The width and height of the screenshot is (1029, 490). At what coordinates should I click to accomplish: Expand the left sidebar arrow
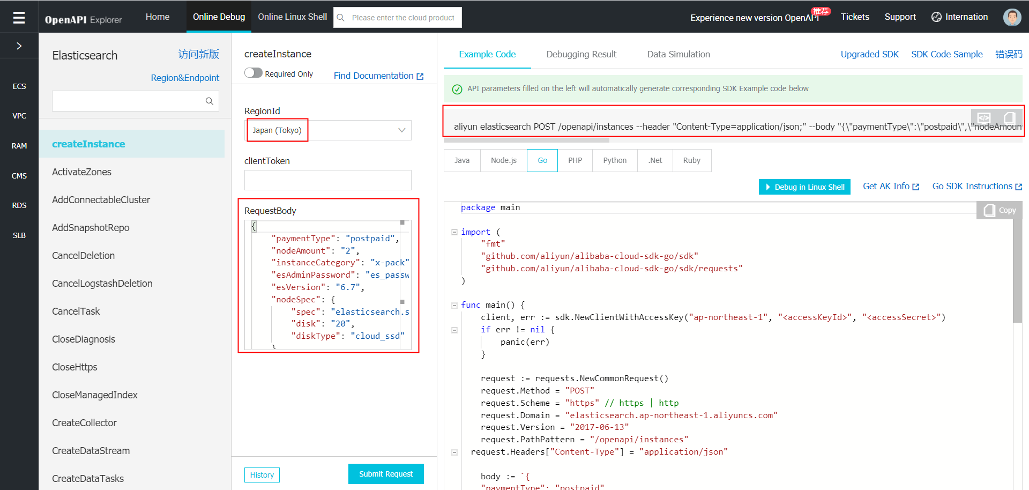pyautogui.click(x=19, y=46)
